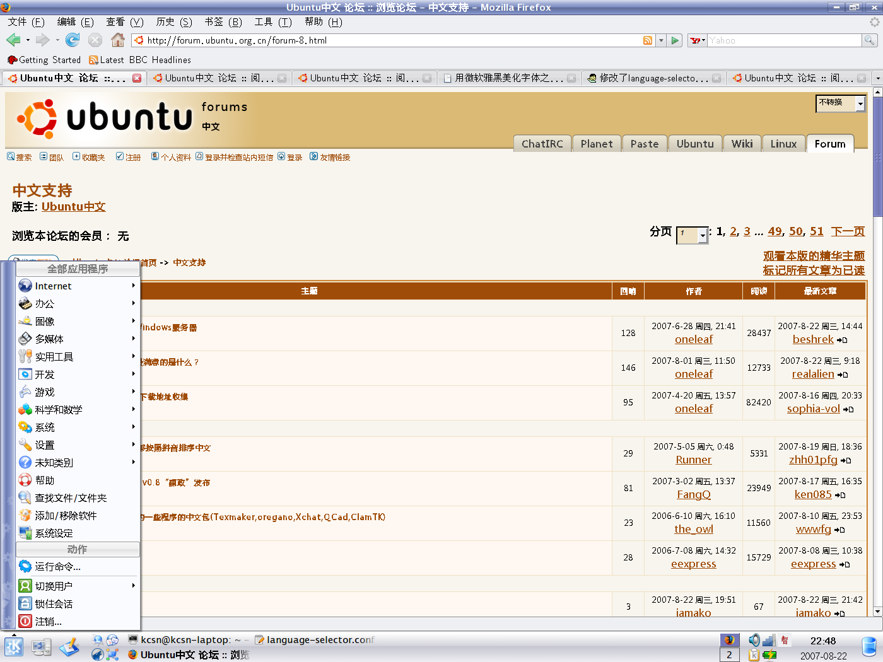Click the page vertical scrollbar
The width and height of the screenshot is (883, 662).
coord(877,353)
